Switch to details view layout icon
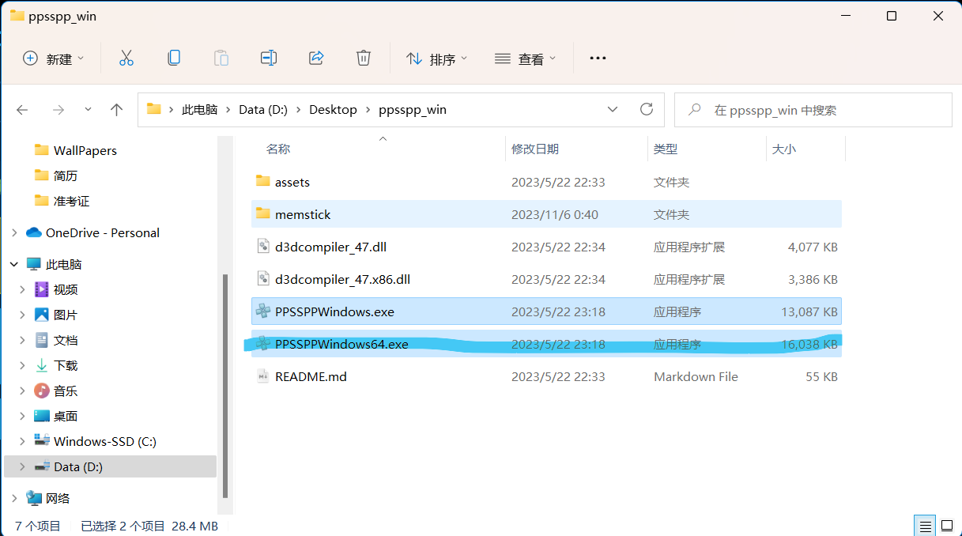The image size is (962, 536). tap(924, 526)
